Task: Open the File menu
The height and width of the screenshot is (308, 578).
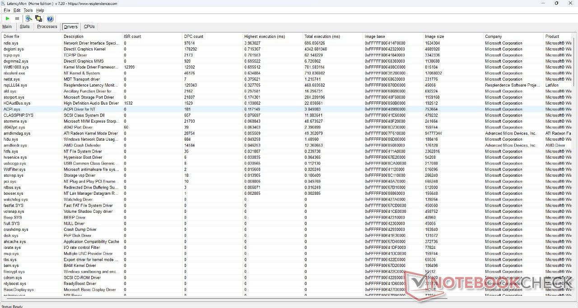Action: (7, 10)
